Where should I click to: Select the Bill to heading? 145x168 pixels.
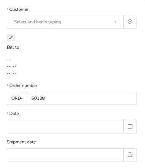click(13, 47)
